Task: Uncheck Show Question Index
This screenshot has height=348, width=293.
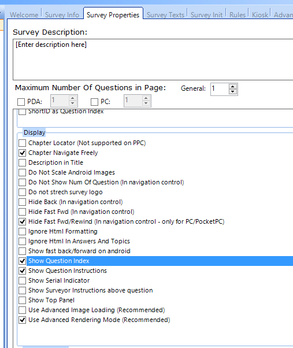Action: (x=22, y=261)
